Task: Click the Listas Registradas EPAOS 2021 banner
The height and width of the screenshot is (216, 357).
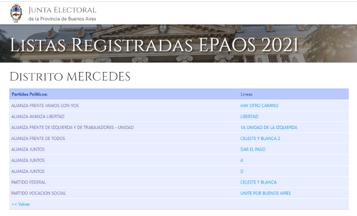Action: click(x=154, y=45)
